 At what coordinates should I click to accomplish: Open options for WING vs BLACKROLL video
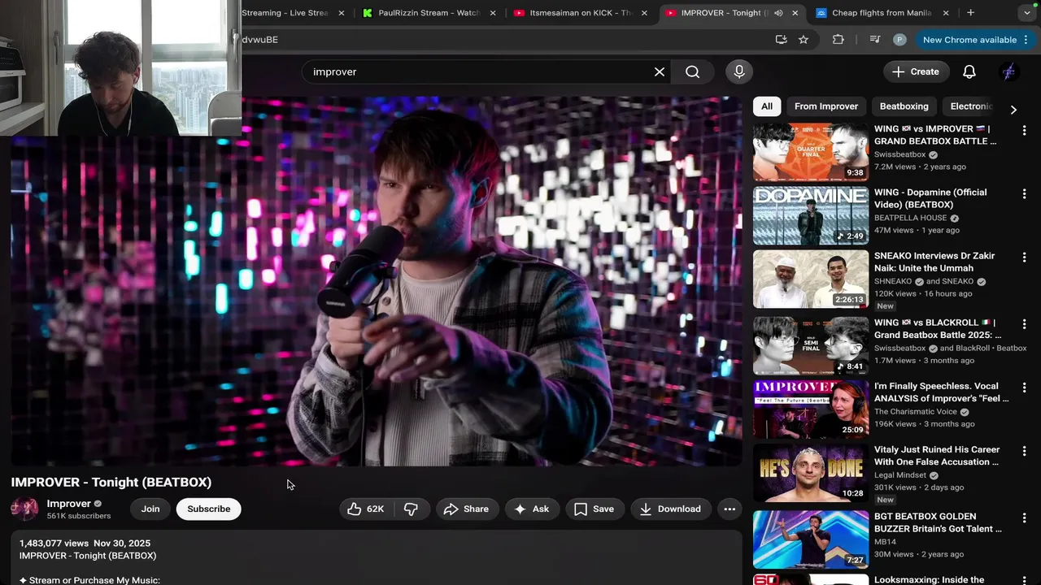(x=1024, y=323)
